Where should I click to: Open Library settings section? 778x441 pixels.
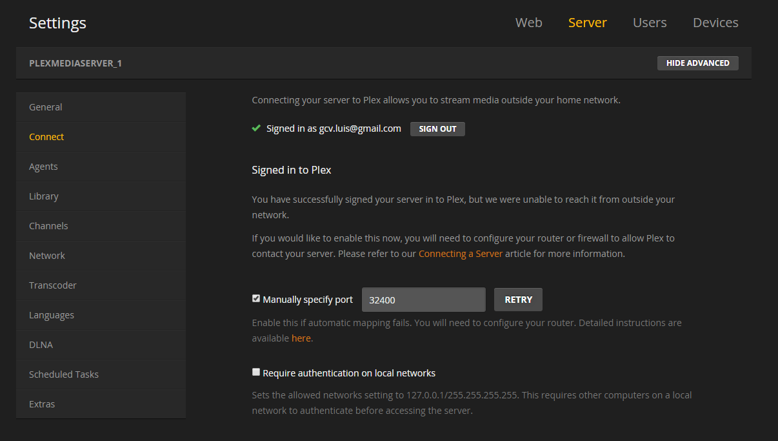point(44,196)
